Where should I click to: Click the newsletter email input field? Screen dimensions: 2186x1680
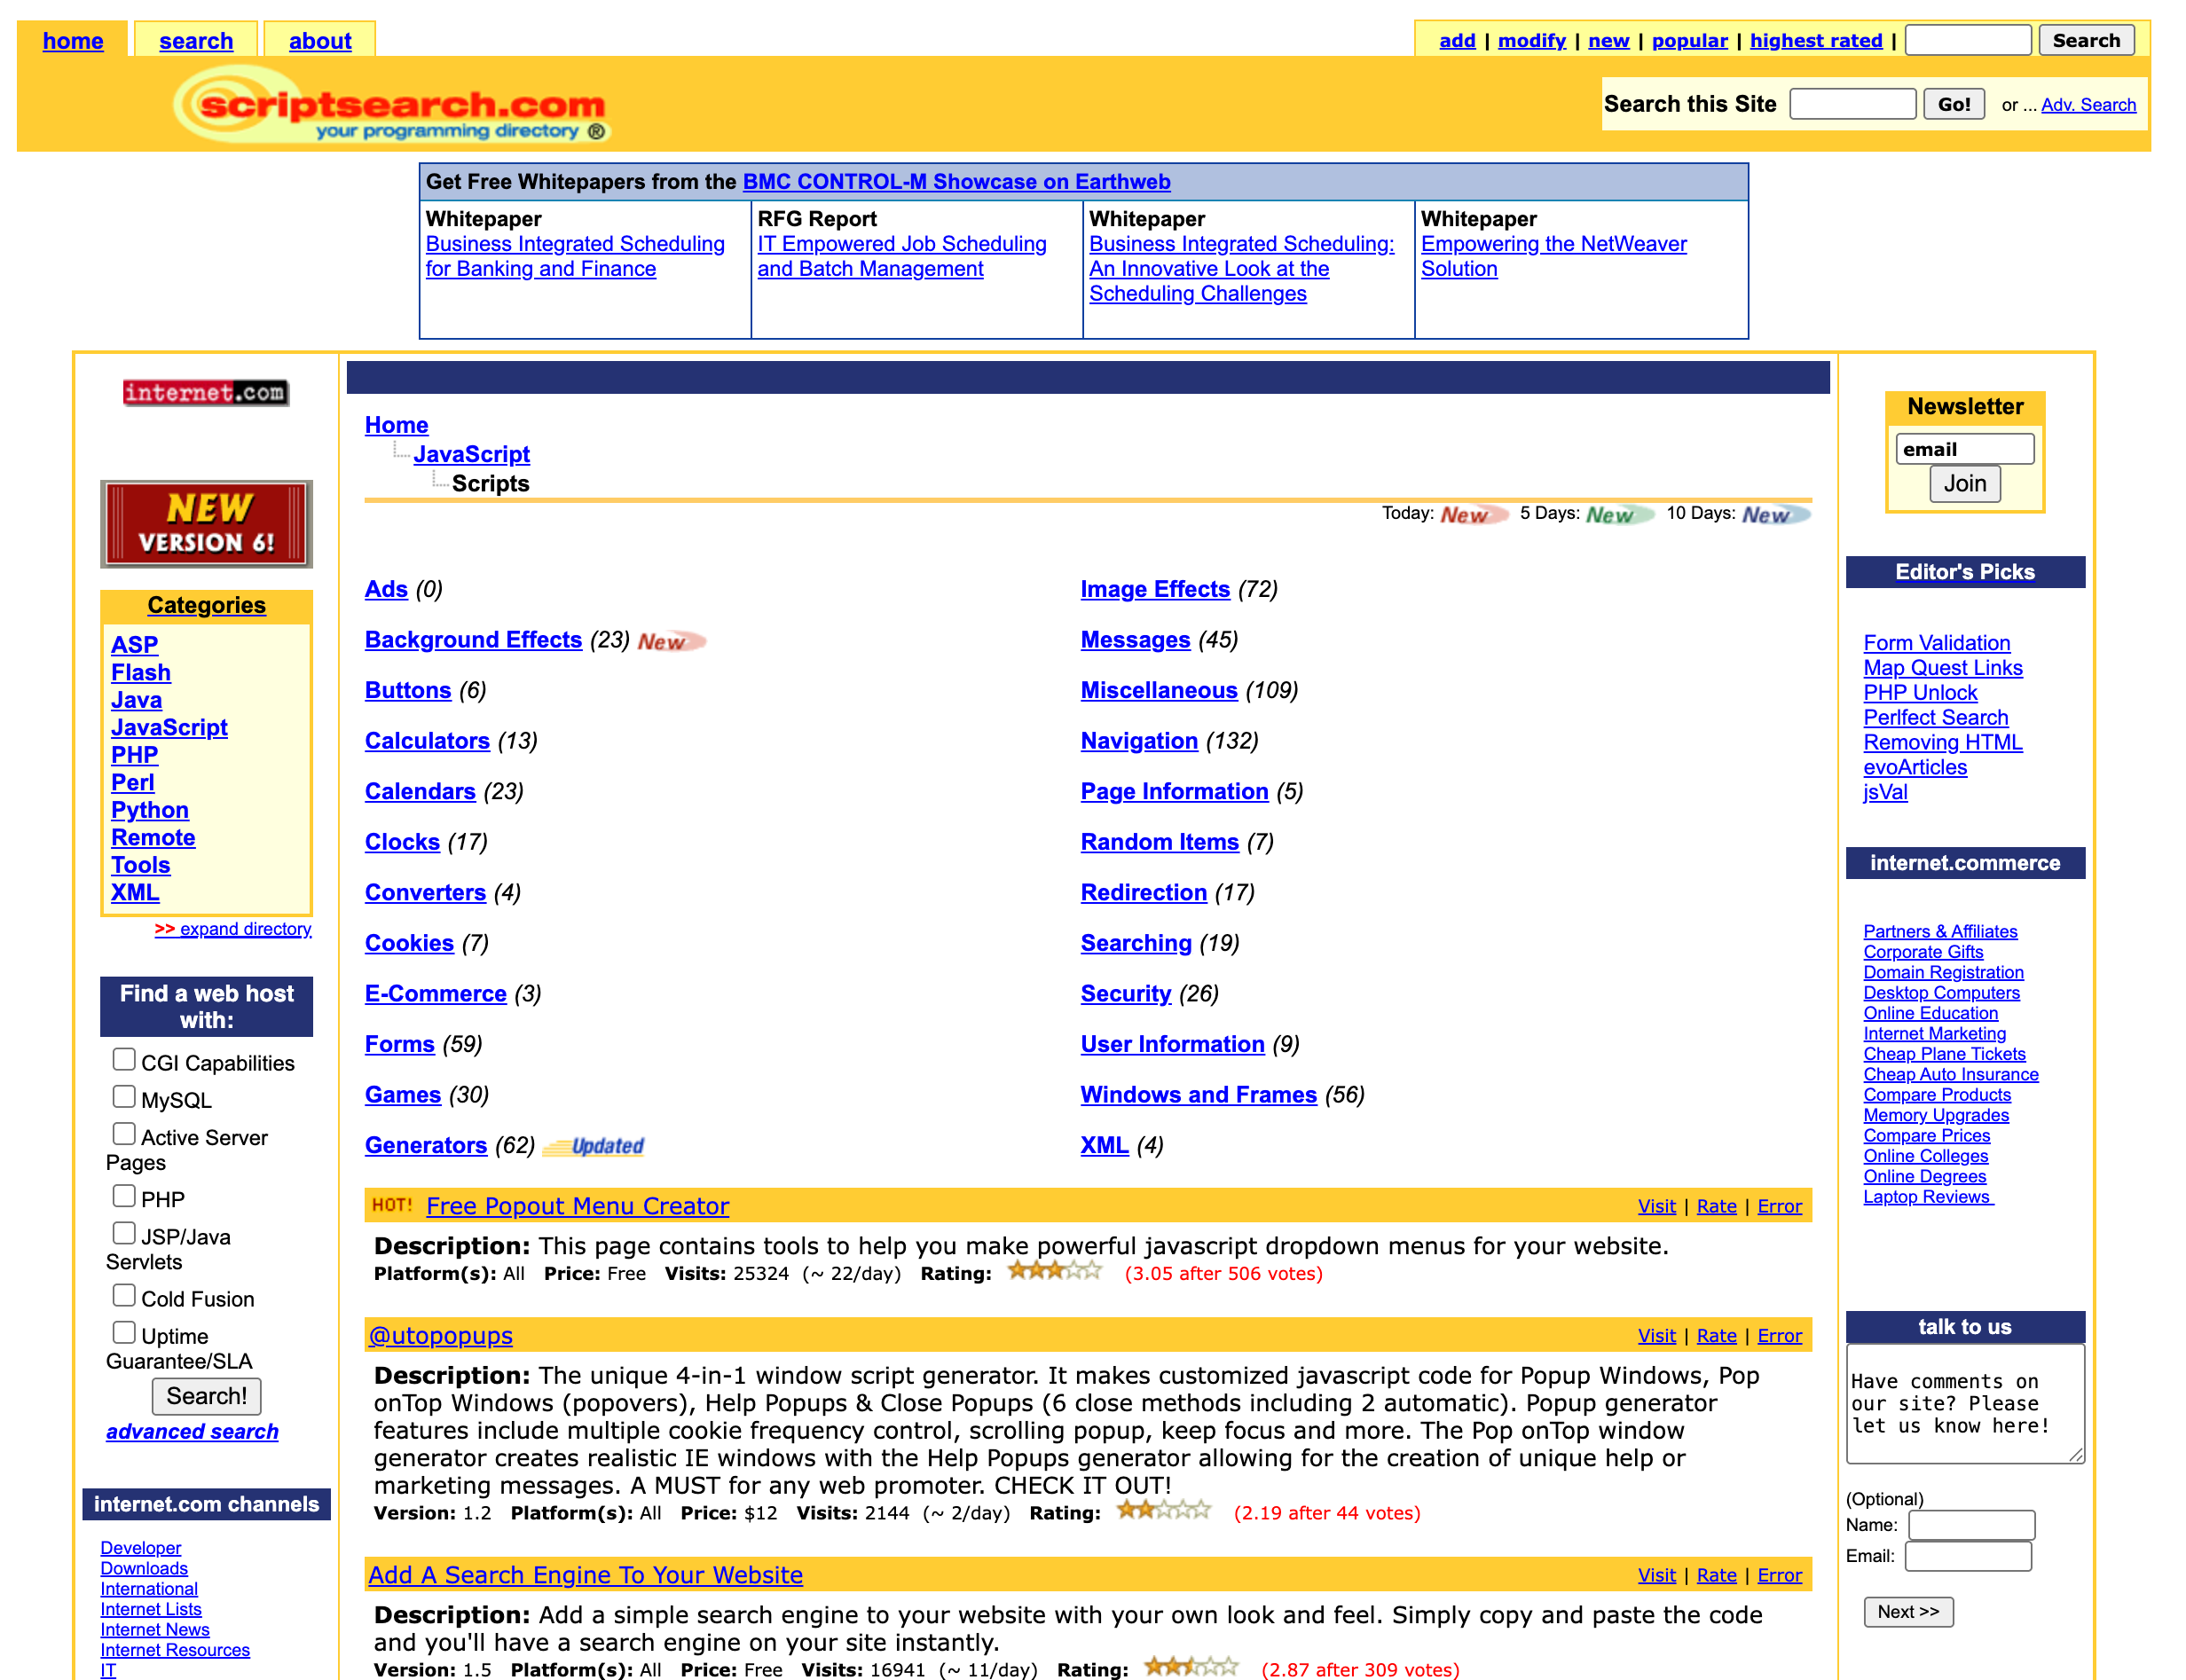pos(1964,449)
